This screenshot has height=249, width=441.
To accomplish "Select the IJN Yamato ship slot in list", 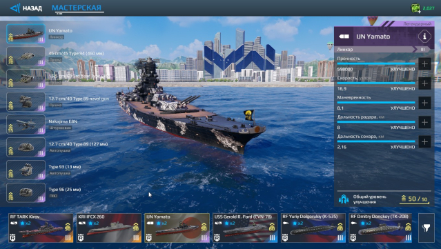I will coord(26,33).
